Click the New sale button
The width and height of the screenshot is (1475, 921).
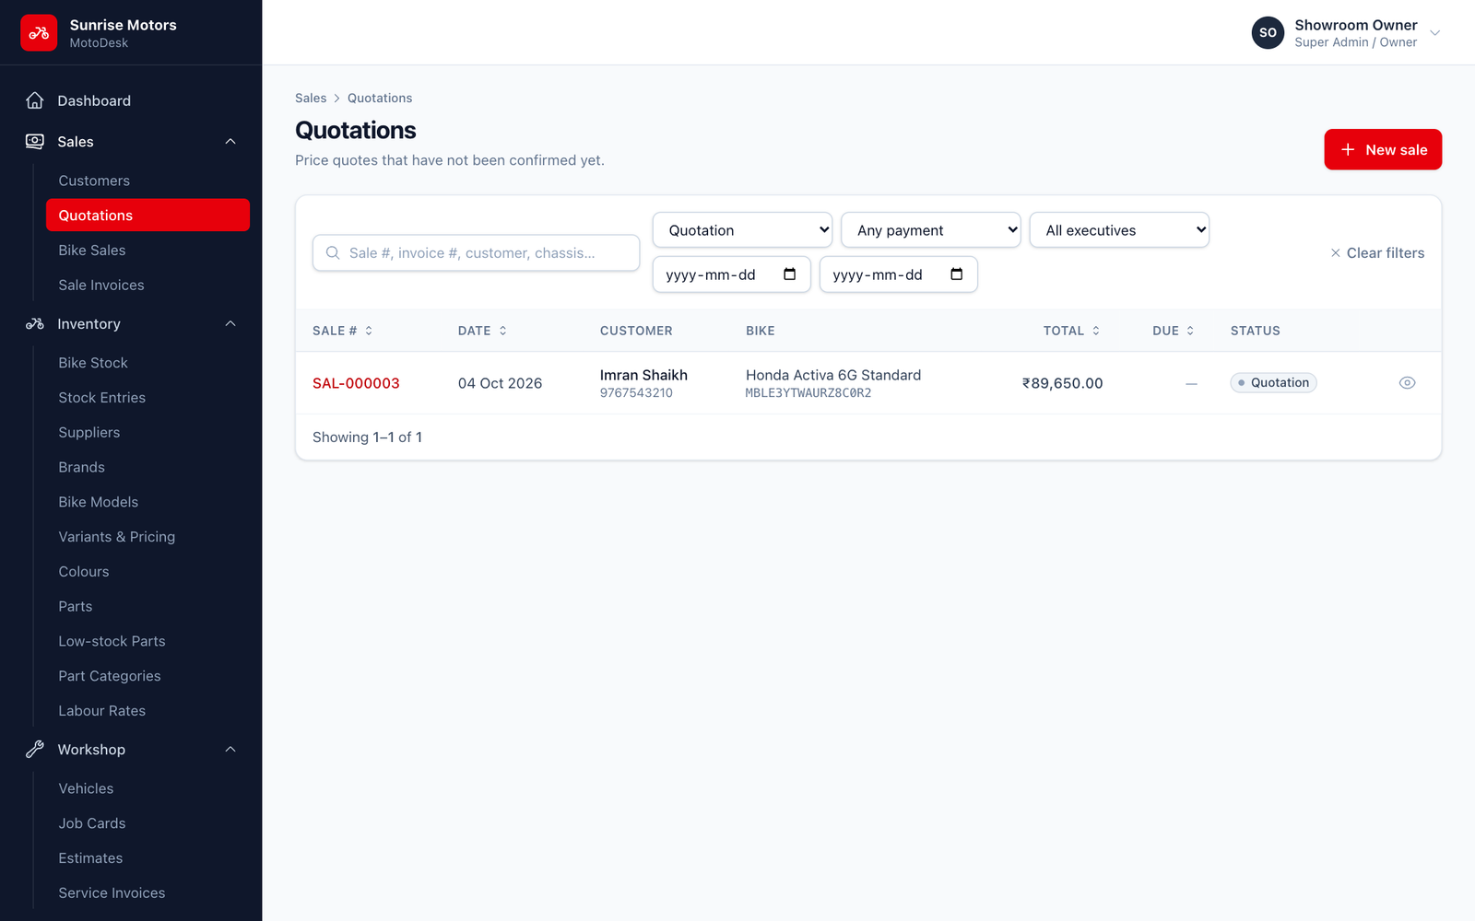[x=1383, y=149]
